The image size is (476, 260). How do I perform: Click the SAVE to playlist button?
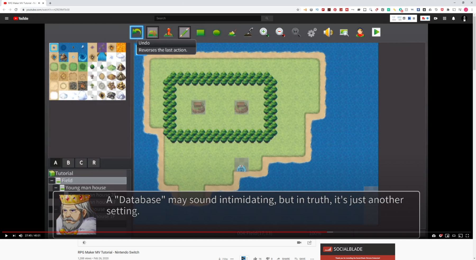[x=300, y=258]
